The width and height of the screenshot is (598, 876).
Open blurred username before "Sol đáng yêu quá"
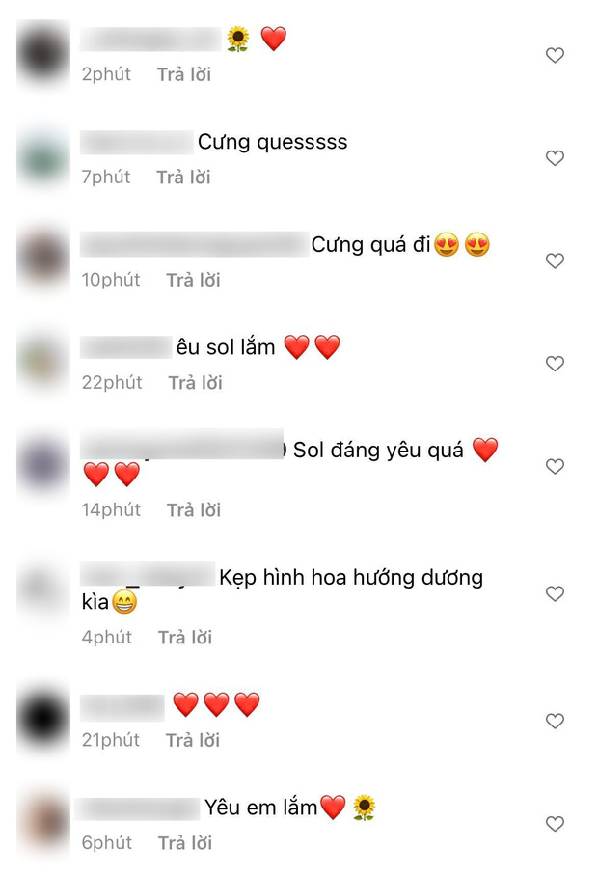pos(182,445)
